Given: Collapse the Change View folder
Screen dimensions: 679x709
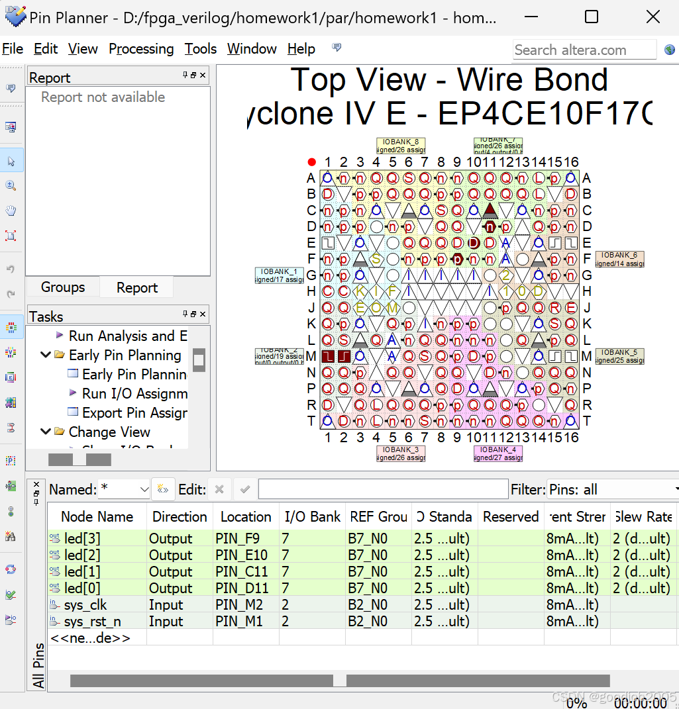Looking at the screenshot, I should (x=46, y=432).
